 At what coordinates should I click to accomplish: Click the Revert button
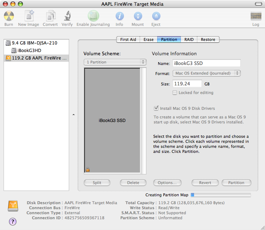click(205, 183)
